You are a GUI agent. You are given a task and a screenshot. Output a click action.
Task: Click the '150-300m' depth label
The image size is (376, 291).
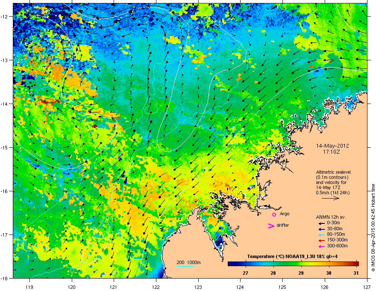click(x=337, y=240)
